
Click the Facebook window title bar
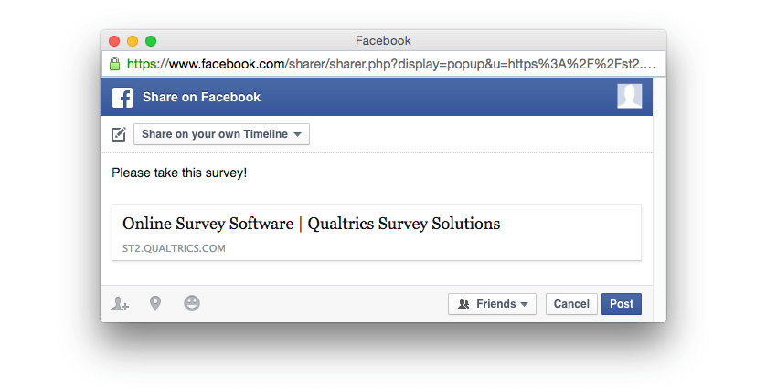click(383, 41)
